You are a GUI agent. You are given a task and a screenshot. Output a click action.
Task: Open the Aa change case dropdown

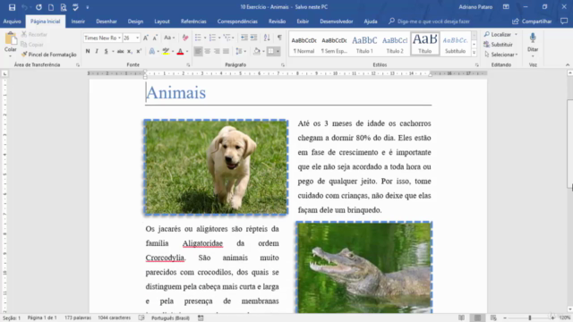pyautogui.click(x=169, y=38)
